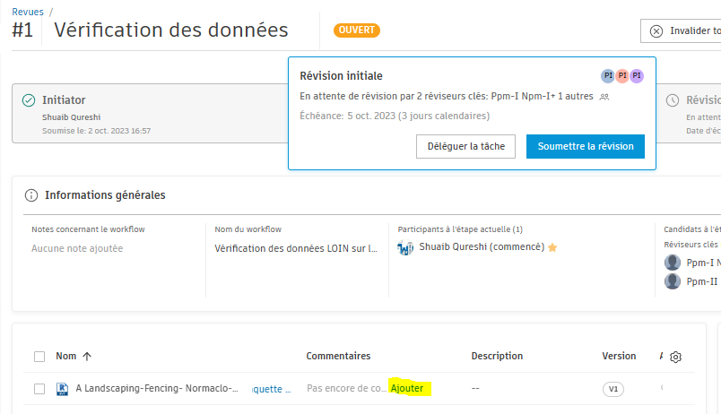Click the Invalider button with X icon
Viewport: 721px width, 414px height.
pyautogui.click(x=682, y=30)
